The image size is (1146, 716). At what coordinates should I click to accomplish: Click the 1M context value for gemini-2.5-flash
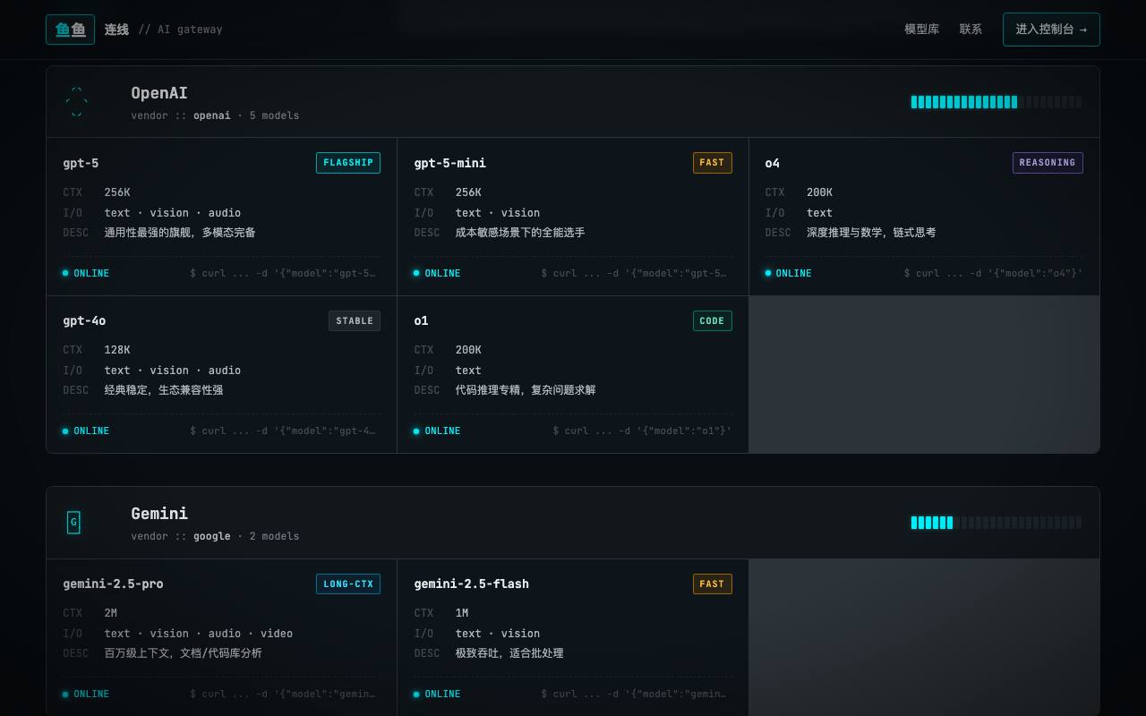pos(462,613)
